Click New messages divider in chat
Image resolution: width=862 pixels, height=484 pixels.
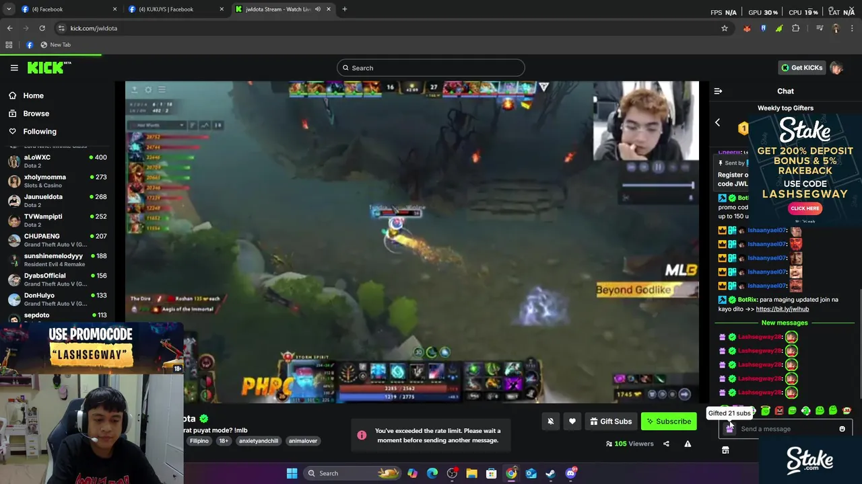click(785, 323)
